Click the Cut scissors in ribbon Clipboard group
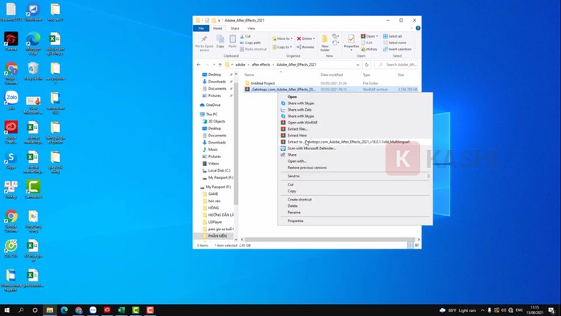Viewport: 561px width, 316px height. click(x=245, y=37)
